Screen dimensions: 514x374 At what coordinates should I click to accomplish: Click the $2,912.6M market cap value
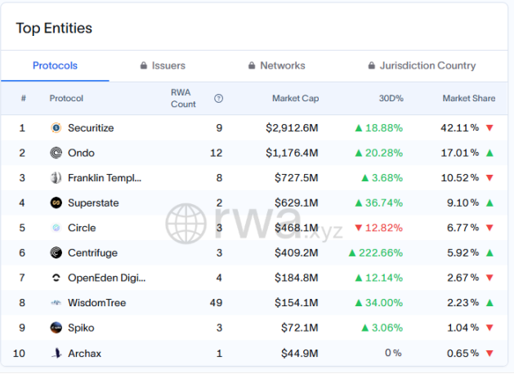point(292,127)
